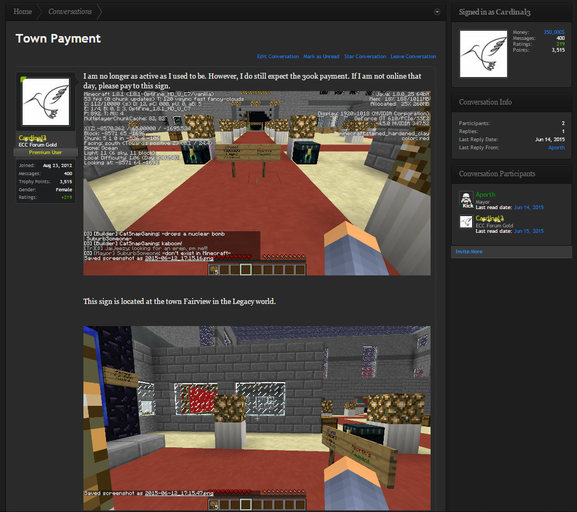Open Cardinal3 username under post avatar

(32, 138)
